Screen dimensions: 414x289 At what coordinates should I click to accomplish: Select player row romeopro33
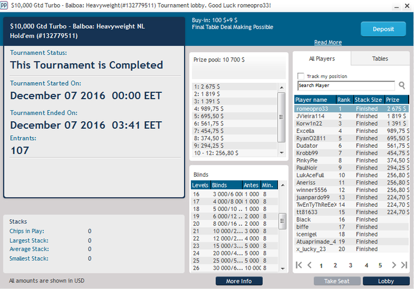coord(351,109)
